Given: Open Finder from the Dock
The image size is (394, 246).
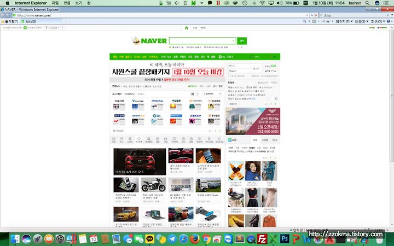Looking at the screenshot, I should [x=15, y=239].
